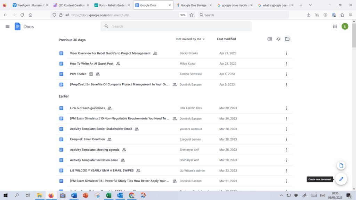Switch to the Content Creation tab
The image size is (356, 200).
click(71, 5)
